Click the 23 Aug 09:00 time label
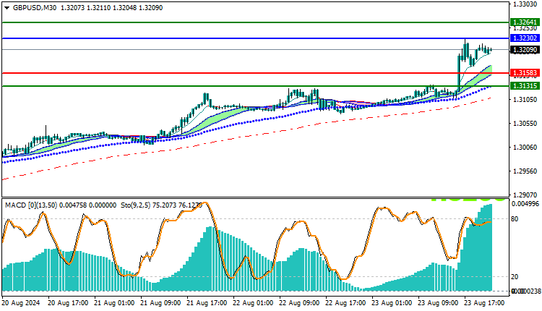Viewport: 542px width, 311px height. point(439,303)
